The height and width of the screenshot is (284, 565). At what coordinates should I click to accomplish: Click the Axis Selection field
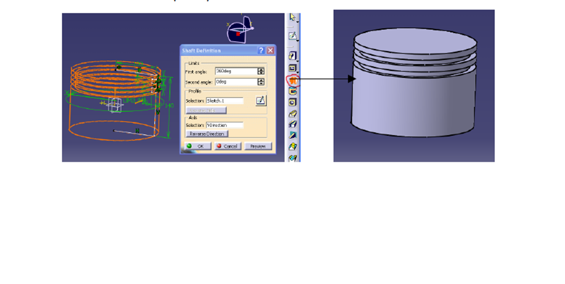pyautogui.click(x=225, y=125)
